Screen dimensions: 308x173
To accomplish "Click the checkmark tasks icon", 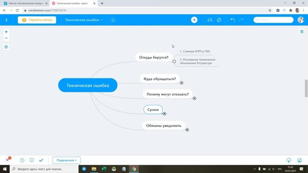I will click(41, 160).
